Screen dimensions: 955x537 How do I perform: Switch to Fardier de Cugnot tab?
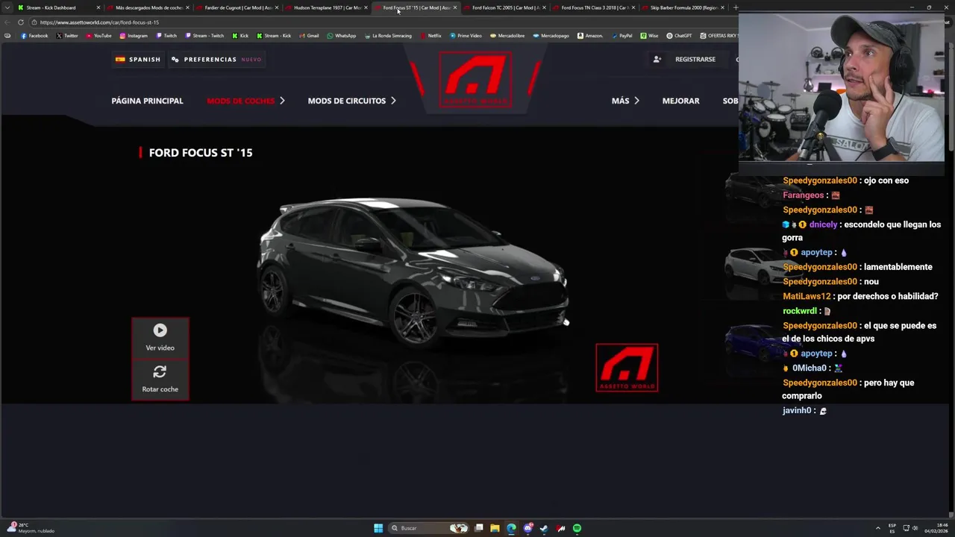pyautogui.click(x=237, y=7)
